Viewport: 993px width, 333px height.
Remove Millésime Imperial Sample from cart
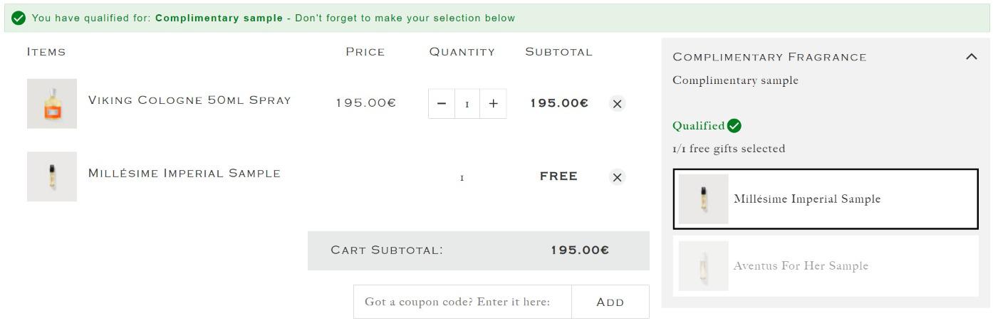point(618,177)
